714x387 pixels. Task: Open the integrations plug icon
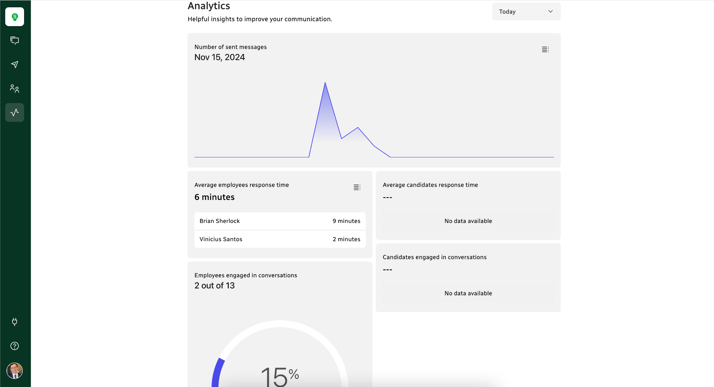pos(15,322)
